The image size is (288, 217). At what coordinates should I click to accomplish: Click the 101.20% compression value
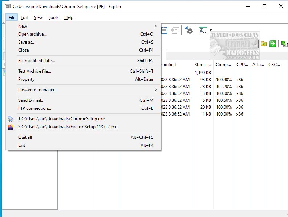224,87
